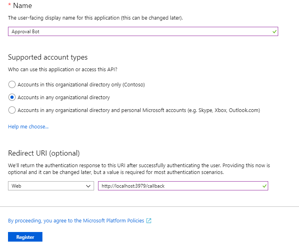Open the Help me choose link

[x=28, y=127]
